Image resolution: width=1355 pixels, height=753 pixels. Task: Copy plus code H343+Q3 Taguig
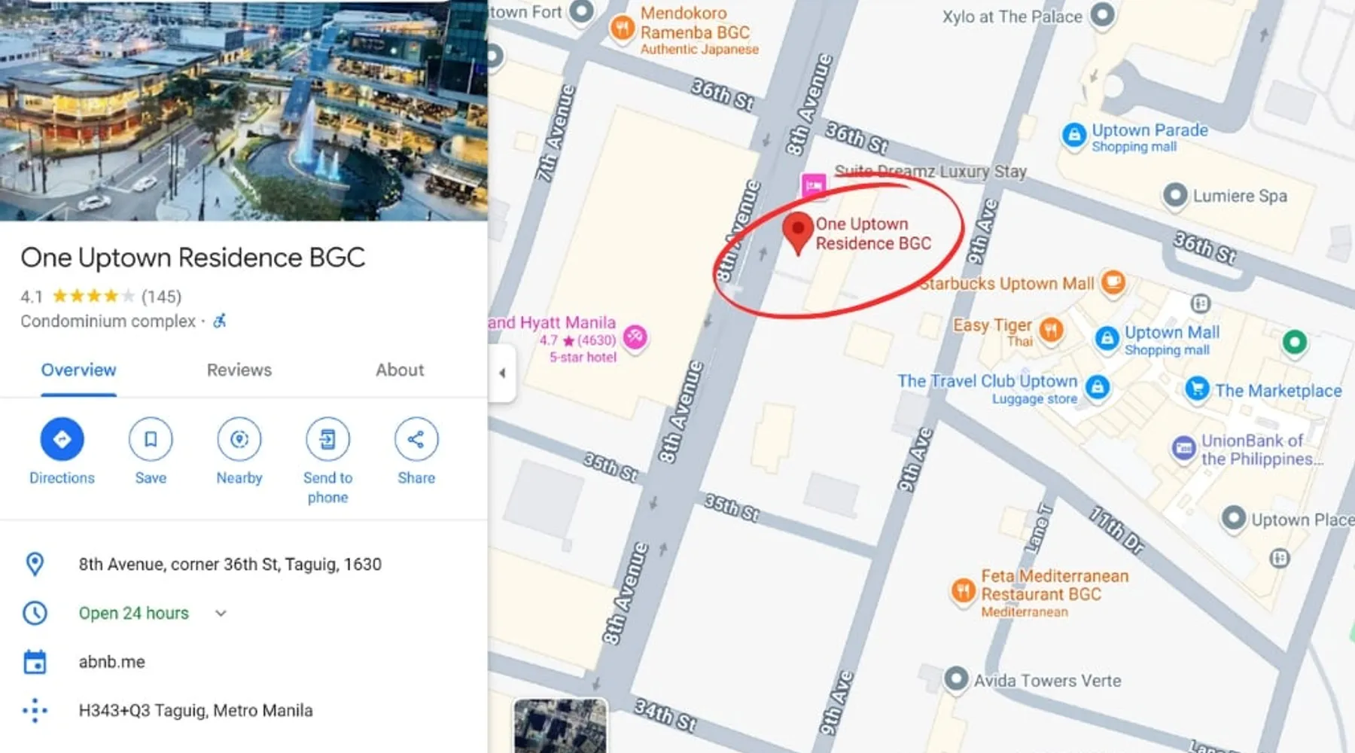point(196,710)
